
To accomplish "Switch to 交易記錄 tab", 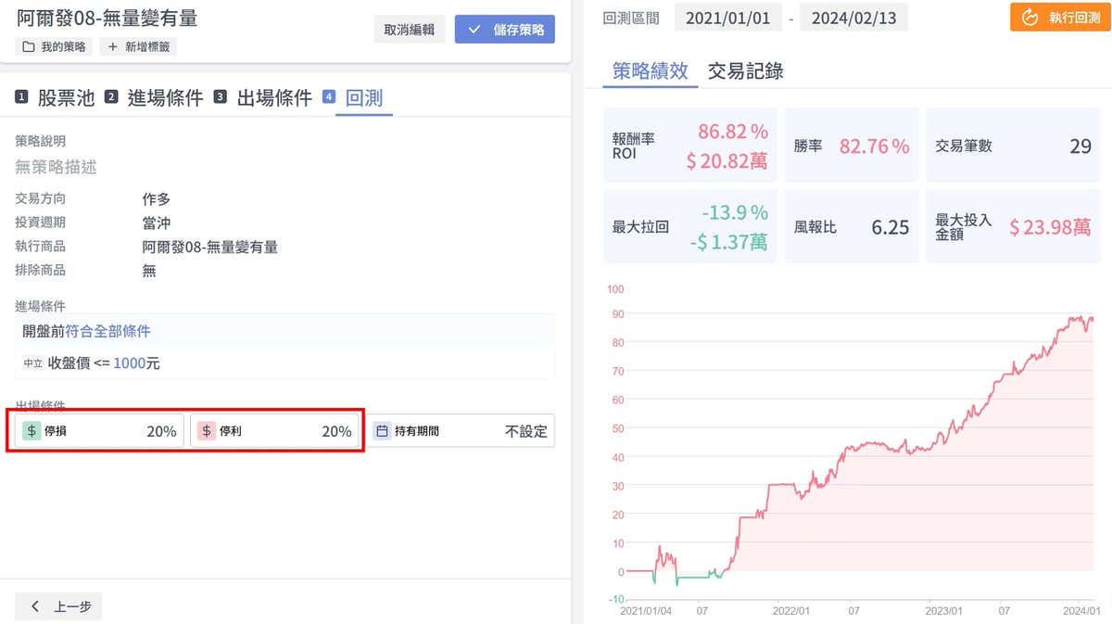I will click(745, 71).
